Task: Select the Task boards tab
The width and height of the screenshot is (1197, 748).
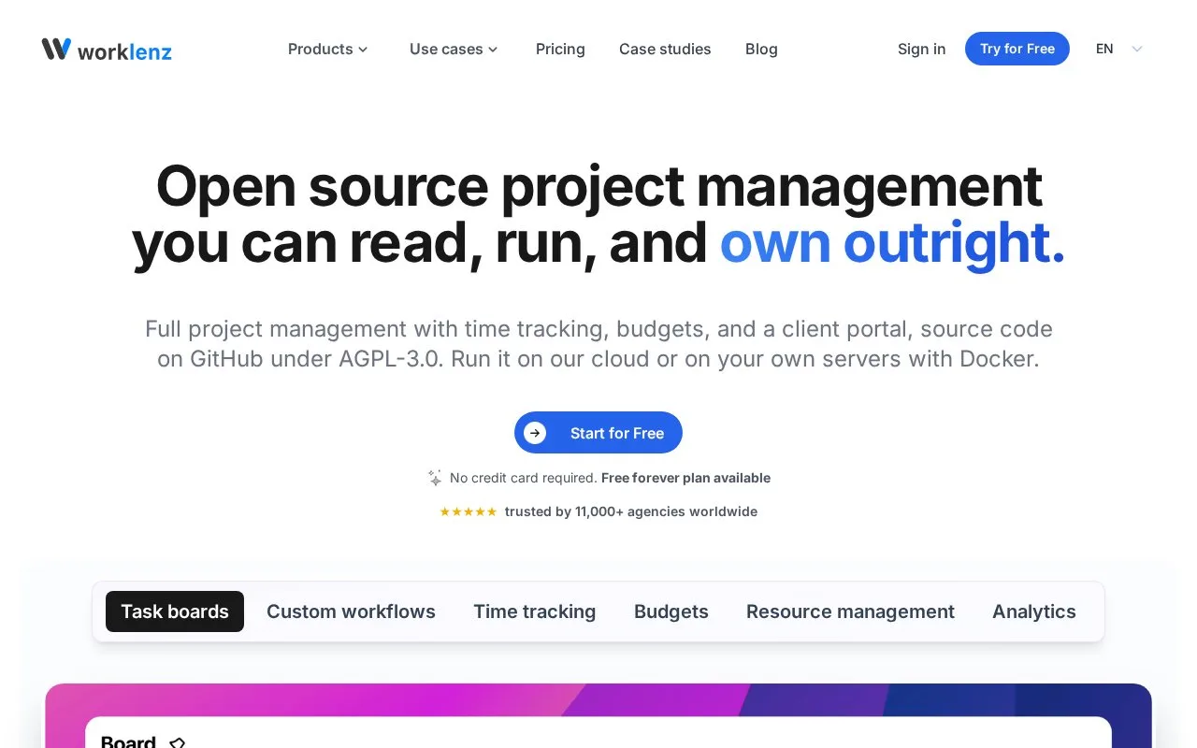Action: click(x=175, y=611)
